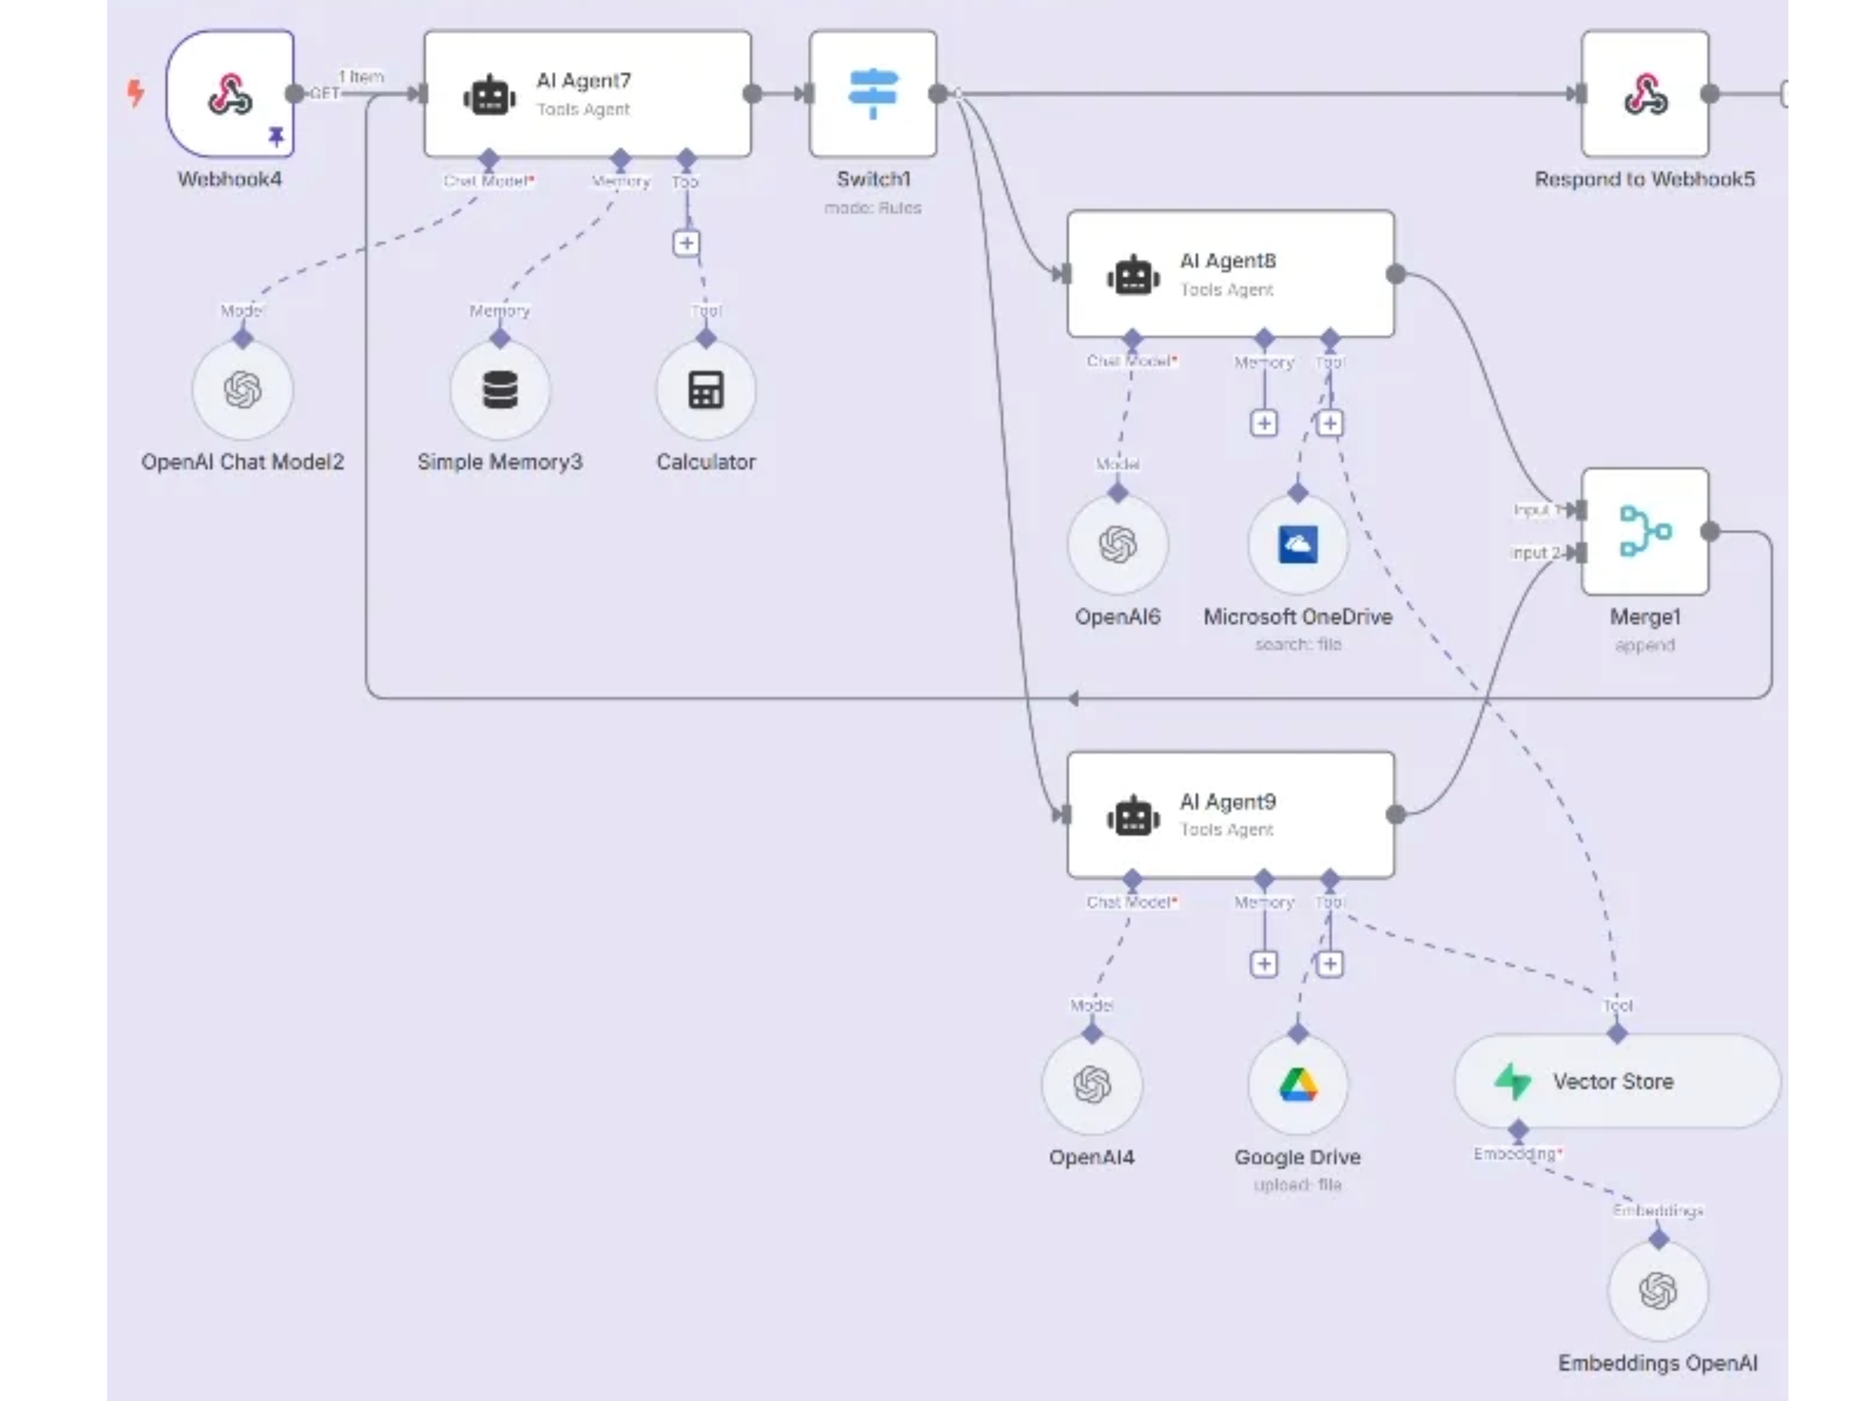The width and height of the screenshot is (1868, 1401).
Task: Select the OpenAI Chat Model2 node
Action: 242,390
